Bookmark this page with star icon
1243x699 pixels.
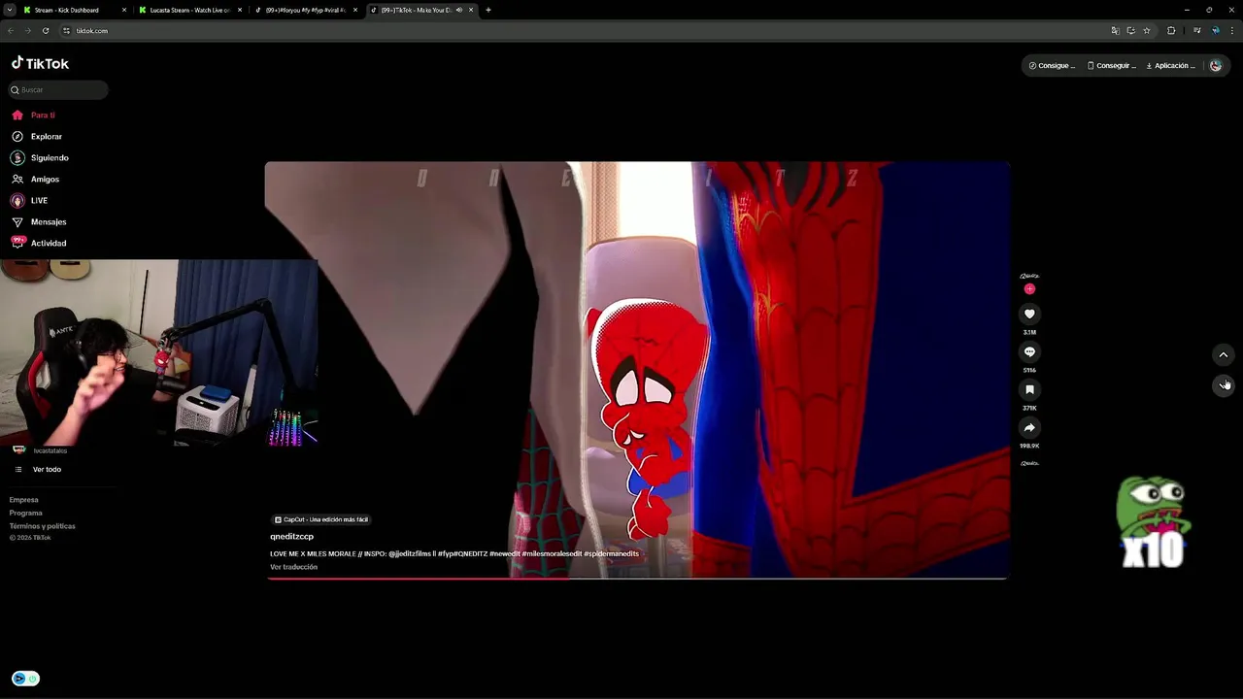(x=1146, y=31)
